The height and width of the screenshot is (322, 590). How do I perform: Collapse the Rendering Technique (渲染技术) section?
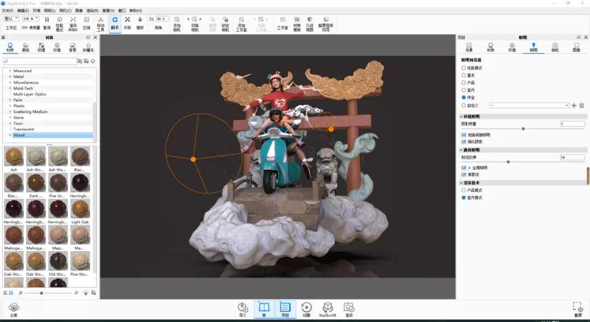461,183
